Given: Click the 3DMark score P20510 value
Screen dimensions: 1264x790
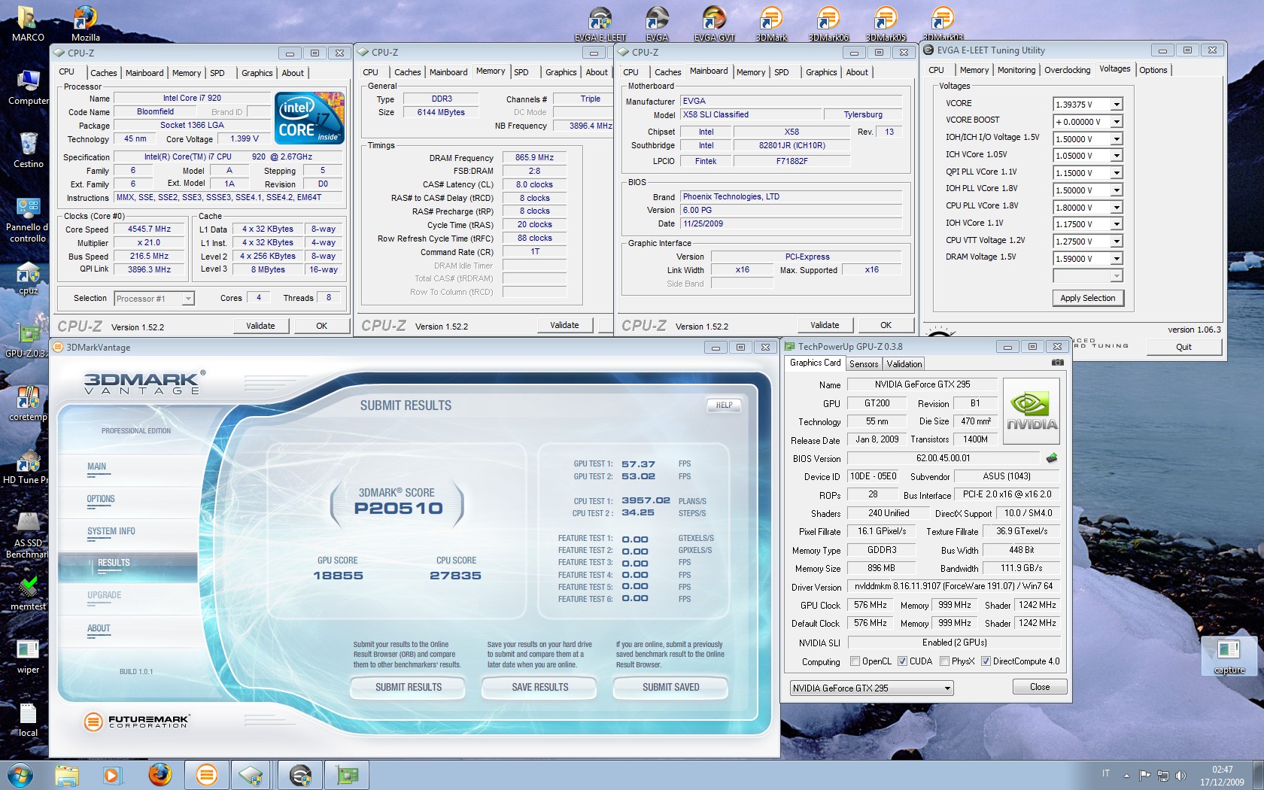Looking at the screenshot, I should 399,509.
